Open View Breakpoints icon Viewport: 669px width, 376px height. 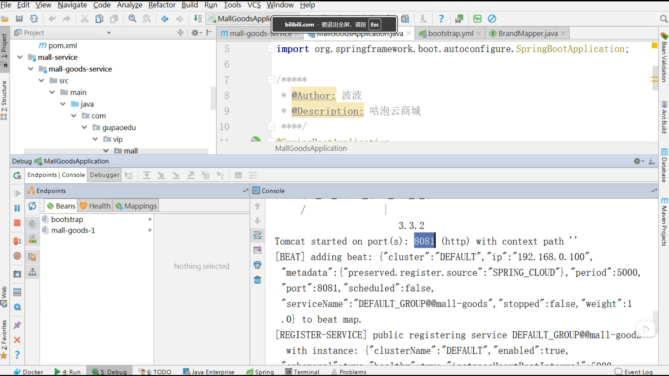17,241
